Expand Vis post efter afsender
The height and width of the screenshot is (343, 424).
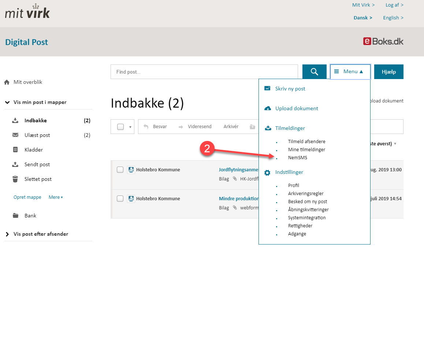tap(7, 234)
